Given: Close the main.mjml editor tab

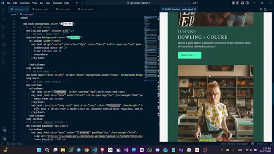Looking at the screenshot, I should click(x=27, y=9).
